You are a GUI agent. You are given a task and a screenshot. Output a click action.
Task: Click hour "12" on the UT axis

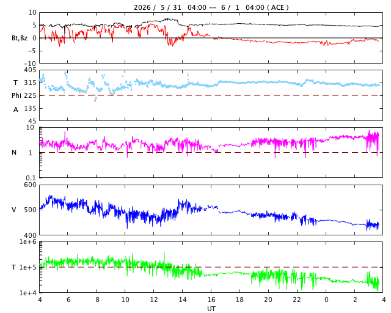tap(154, 300)
